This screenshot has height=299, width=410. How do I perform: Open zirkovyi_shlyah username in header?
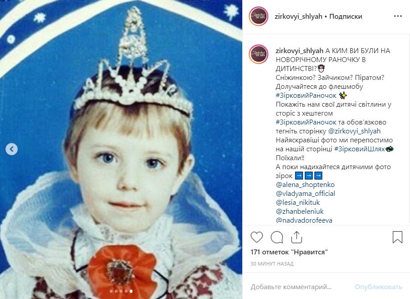click(x=298, y=16)
